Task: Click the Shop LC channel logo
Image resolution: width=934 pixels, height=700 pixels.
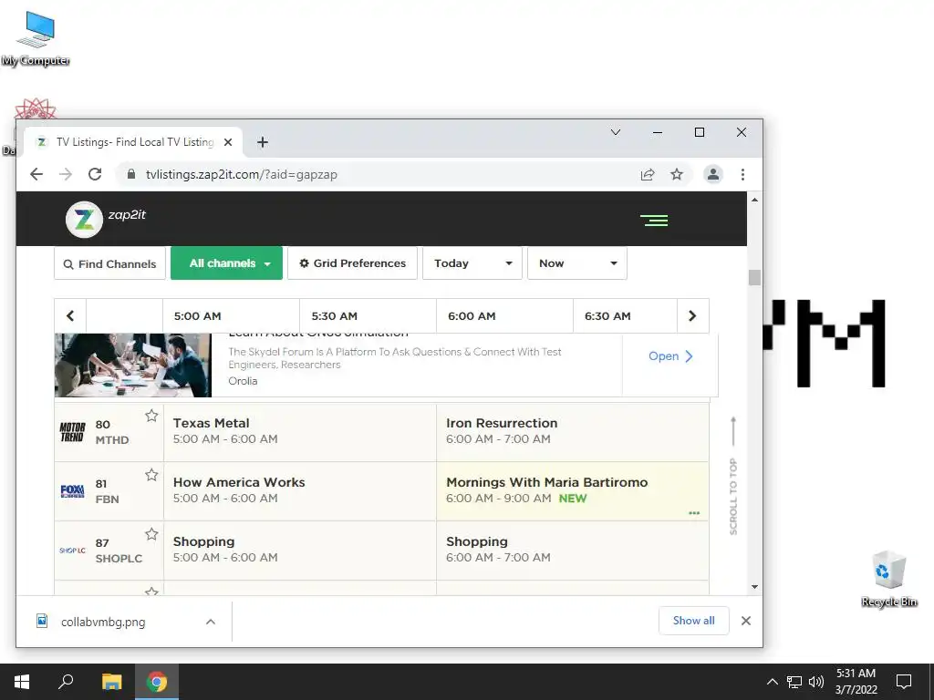Action: 73,551
